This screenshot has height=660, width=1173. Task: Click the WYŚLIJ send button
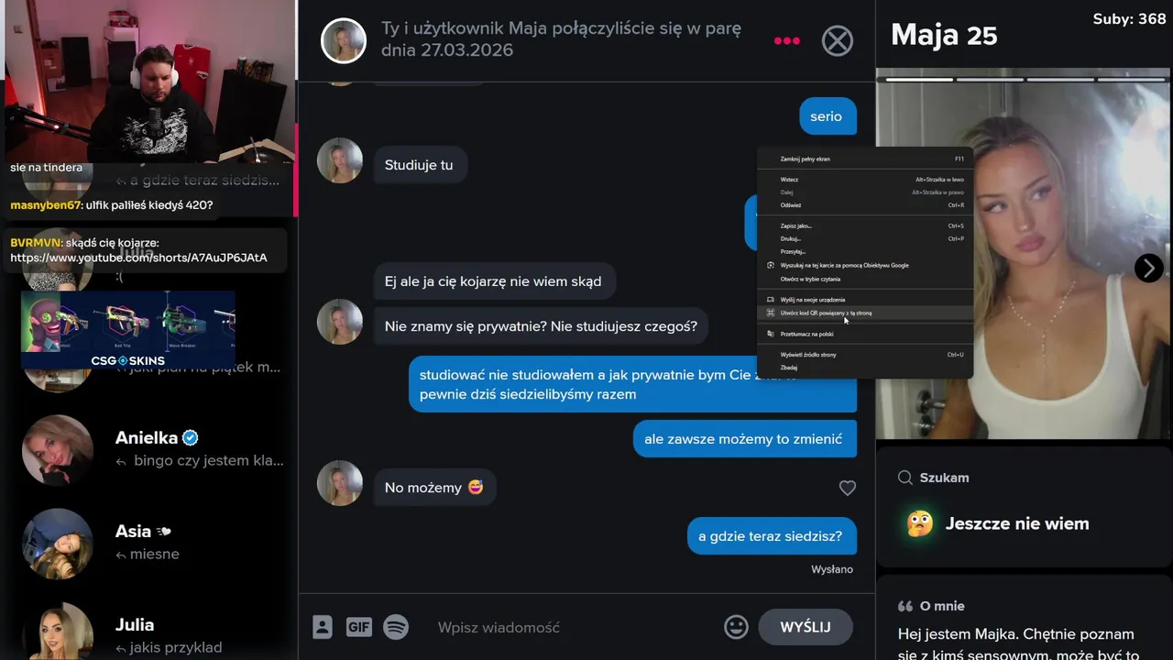[x=806, y=627]
